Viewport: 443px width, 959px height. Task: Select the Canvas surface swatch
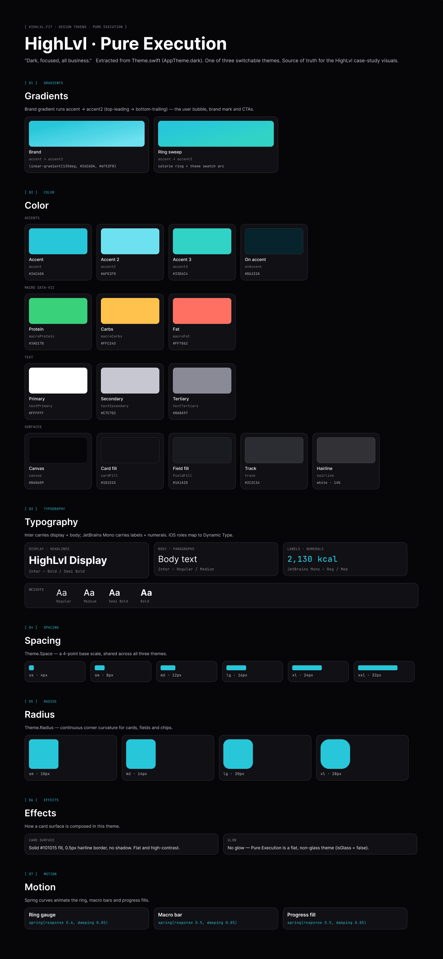tap(58, 450)
